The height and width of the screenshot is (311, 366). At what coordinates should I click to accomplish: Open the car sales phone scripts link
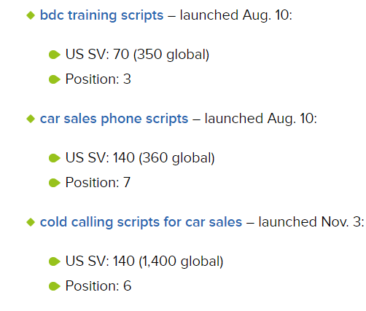coord(114,119)
